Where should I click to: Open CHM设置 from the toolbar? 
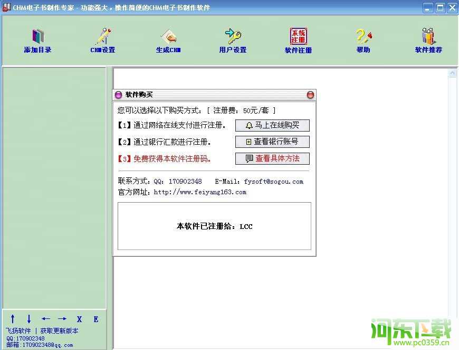103,41
